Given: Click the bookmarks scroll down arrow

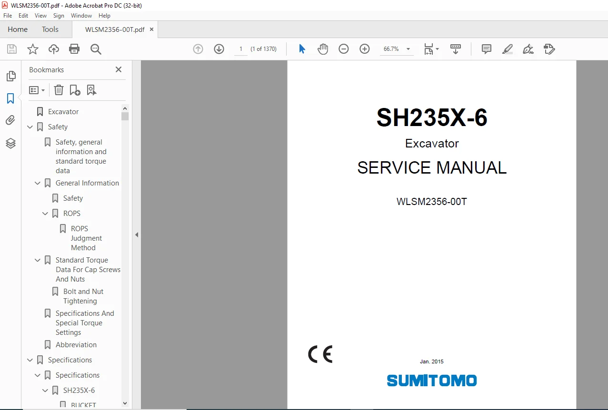Looking at the screenshot, I should (x=125, y=403).
